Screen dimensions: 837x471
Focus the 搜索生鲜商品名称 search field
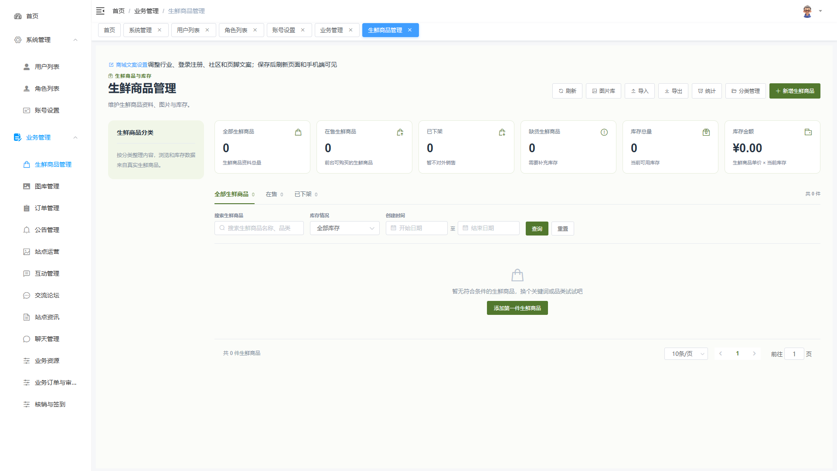(259, 228)
